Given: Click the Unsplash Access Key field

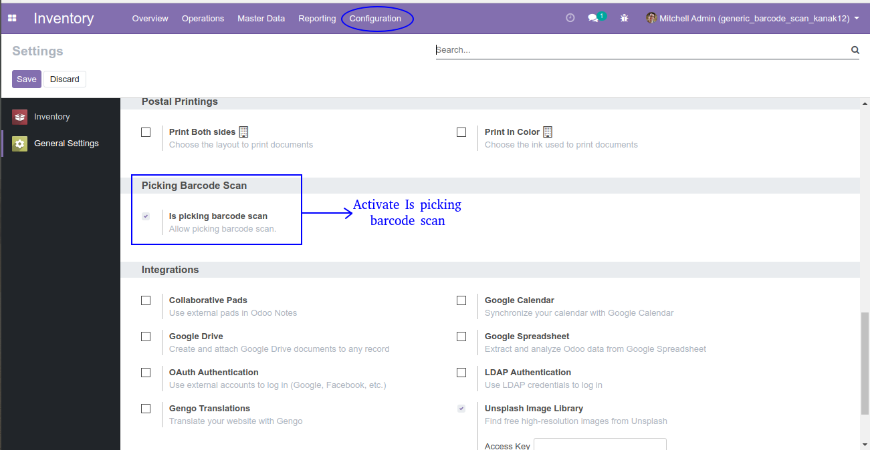Looking at the screenshot, I should (x=600, y=445).
